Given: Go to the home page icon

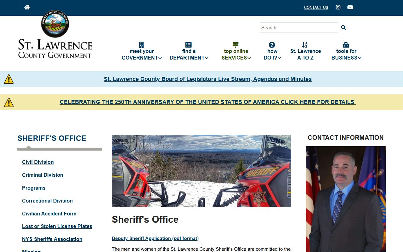Looking at the screenshot, I should pyautogui.click(x=27, y=7).
